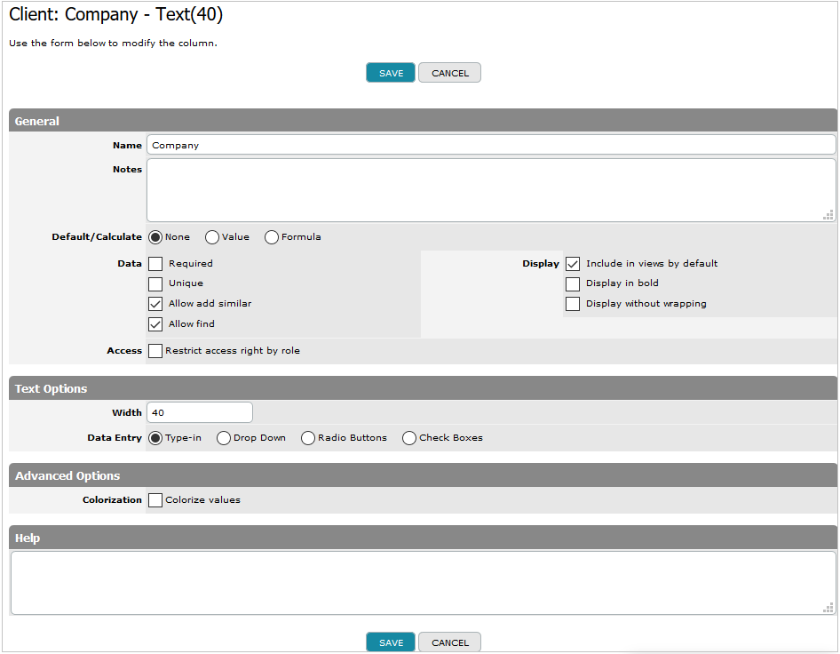The height and width of the screenshot is (654, 840).
Task: Click the Access label
Action: coord(124,351)
